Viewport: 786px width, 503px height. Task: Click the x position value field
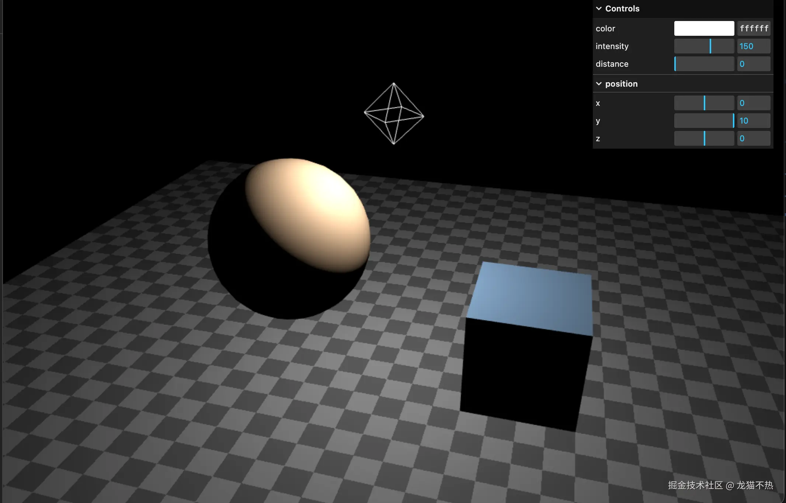tap(754, 103)
